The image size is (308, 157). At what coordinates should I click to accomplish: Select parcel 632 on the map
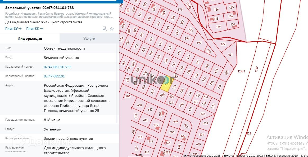pos(203,114)
